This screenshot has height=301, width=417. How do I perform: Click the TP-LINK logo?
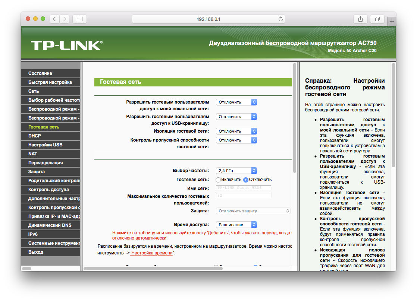[x=66, y=45]
